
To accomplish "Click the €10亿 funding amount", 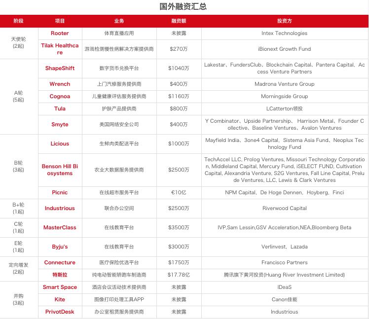I will (179, 193).
